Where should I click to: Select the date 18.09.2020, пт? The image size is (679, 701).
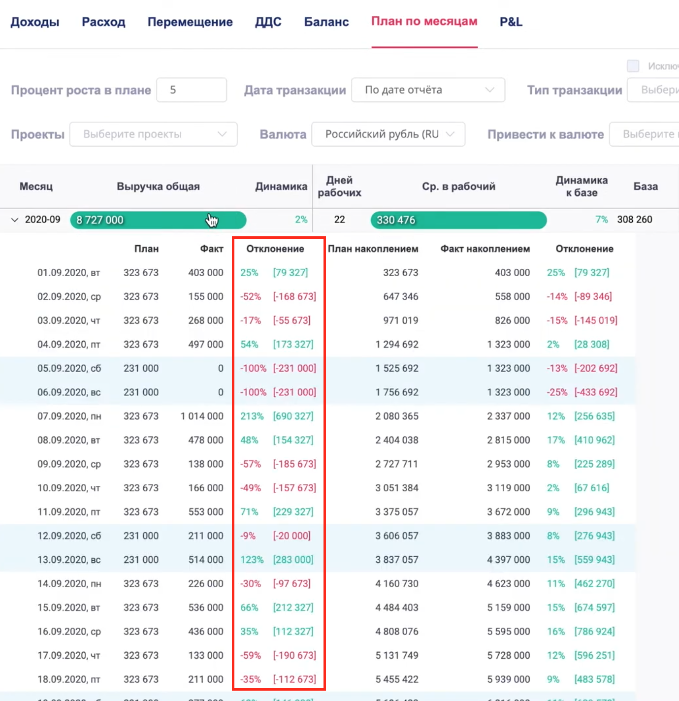tap(69, 679)
